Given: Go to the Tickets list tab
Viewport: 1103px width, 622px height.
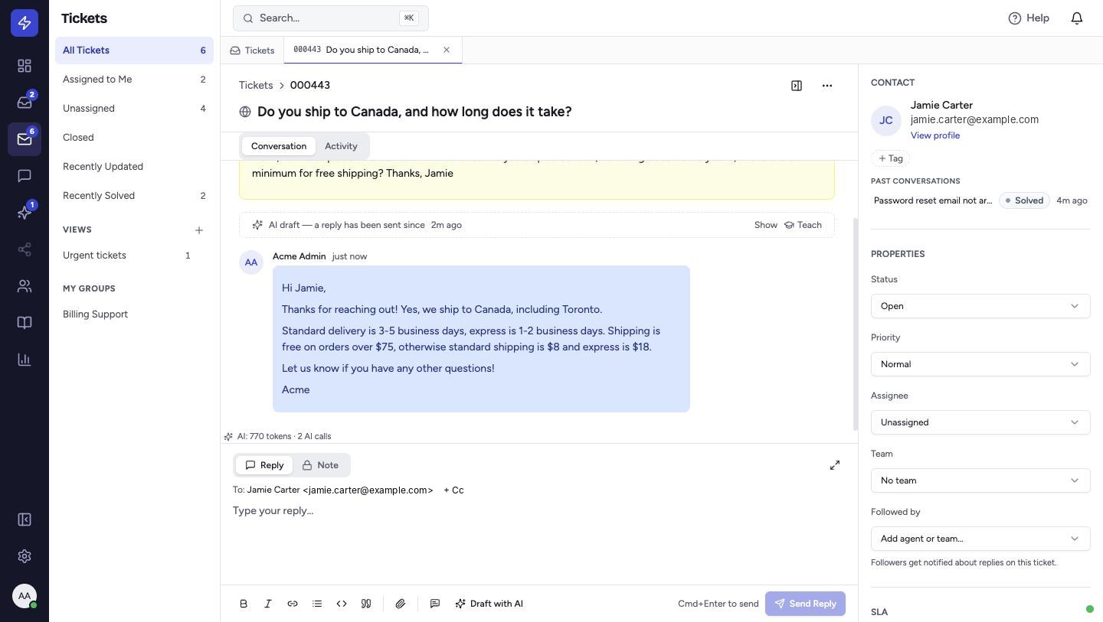Looking at the screenshot, I should [252, 50].
